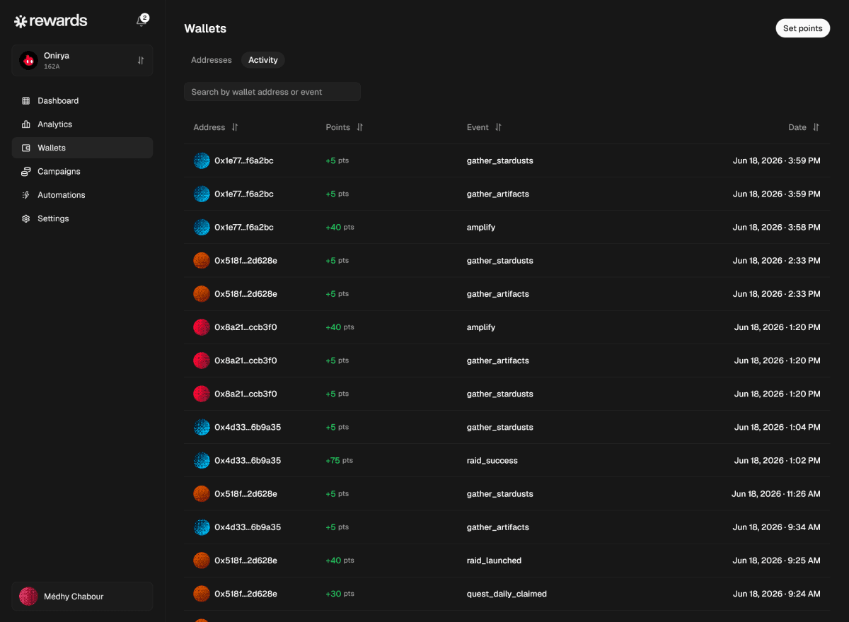The height and width of the screenshot is (622, 849).
Task: Click wallet avatar in the quest_daily_claimed row
Action: 202,594
